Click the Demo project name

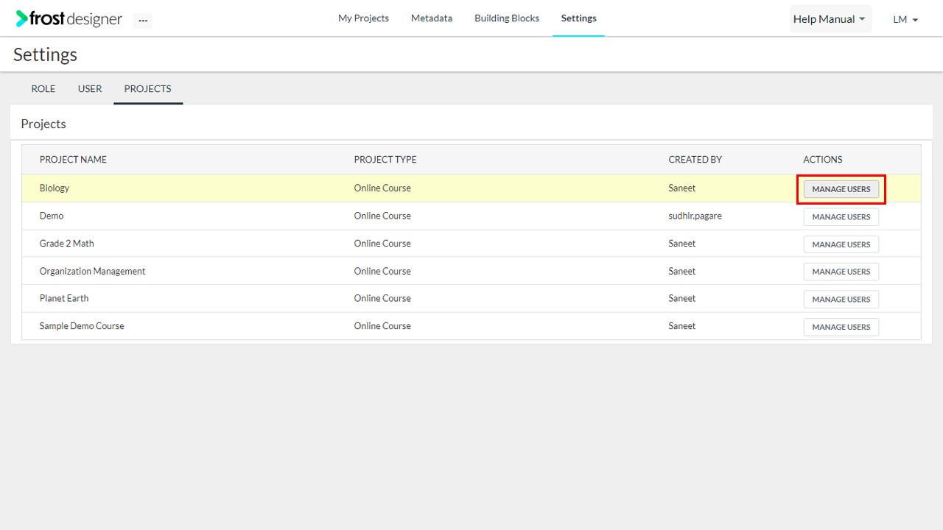(x=52, y=216)
